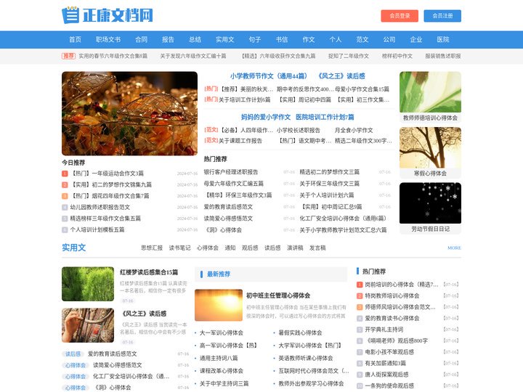Open 暑假实践心得体会 link

(x=300, y=332)
